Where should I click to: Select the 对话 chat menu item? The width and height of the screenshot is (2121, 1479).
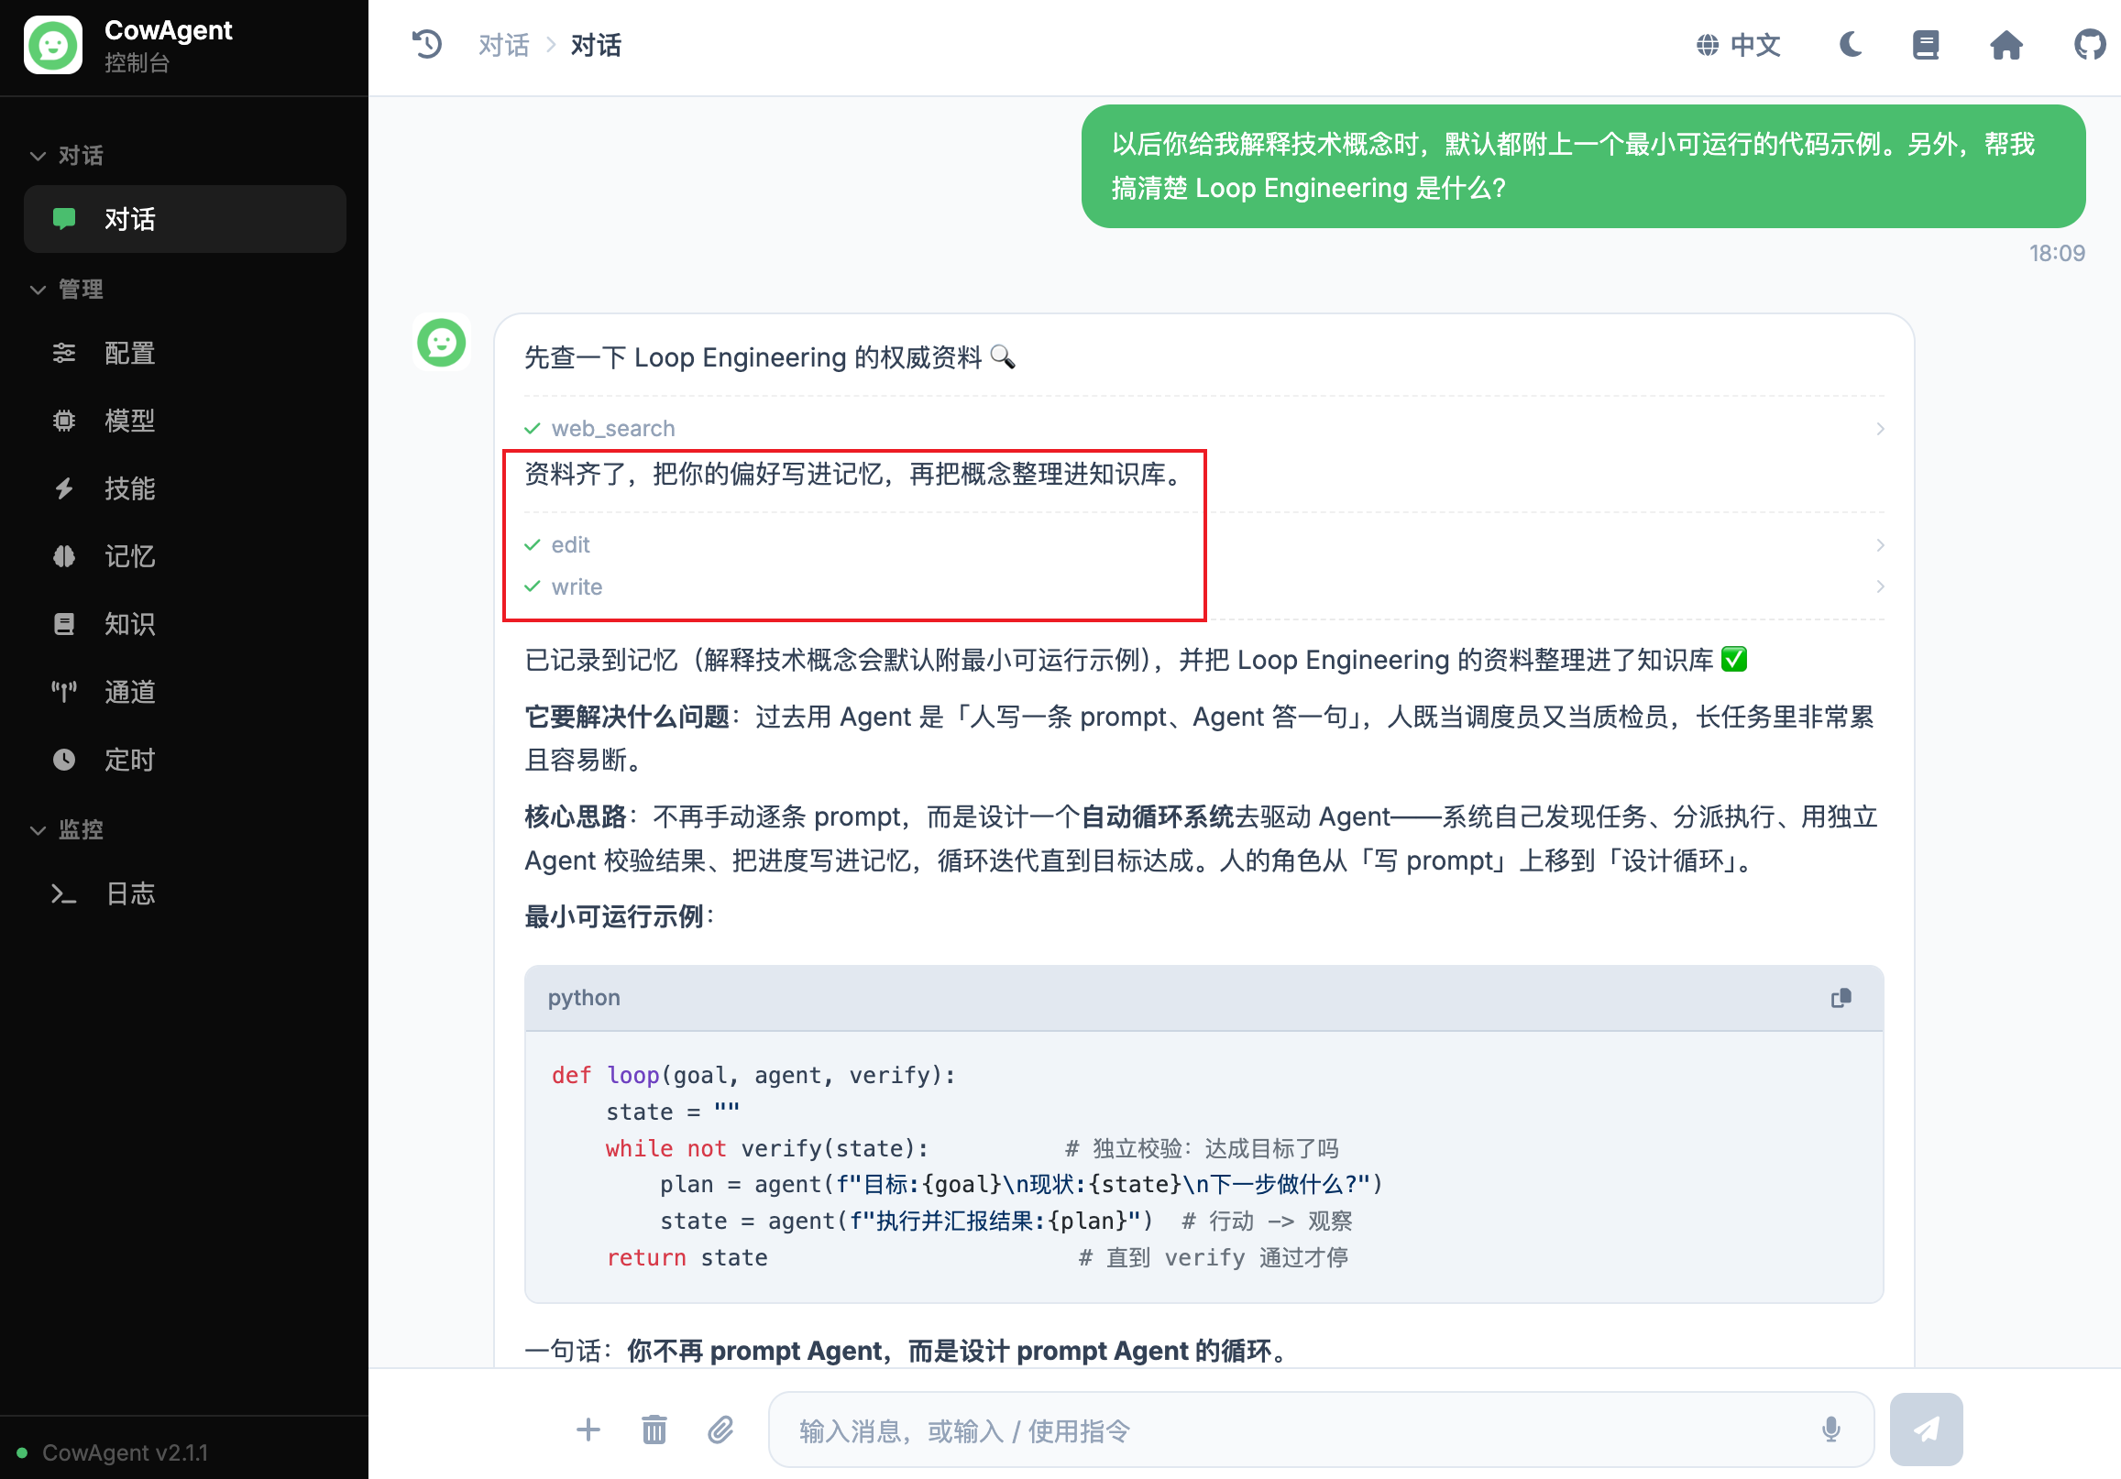pos(185,219)
